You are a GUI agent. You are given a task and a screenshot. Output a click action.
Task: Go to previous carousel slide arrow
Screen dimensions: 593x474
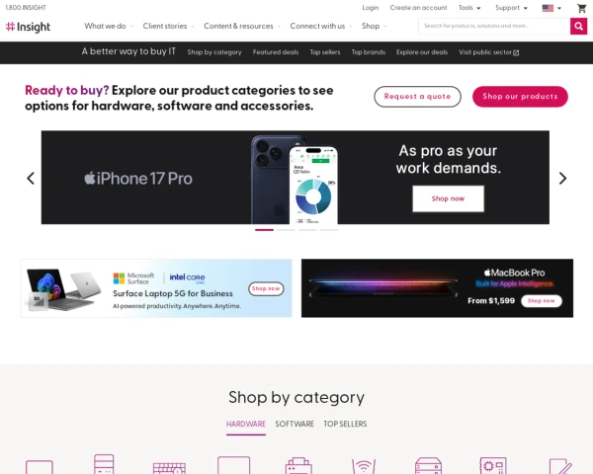point(31,178)
